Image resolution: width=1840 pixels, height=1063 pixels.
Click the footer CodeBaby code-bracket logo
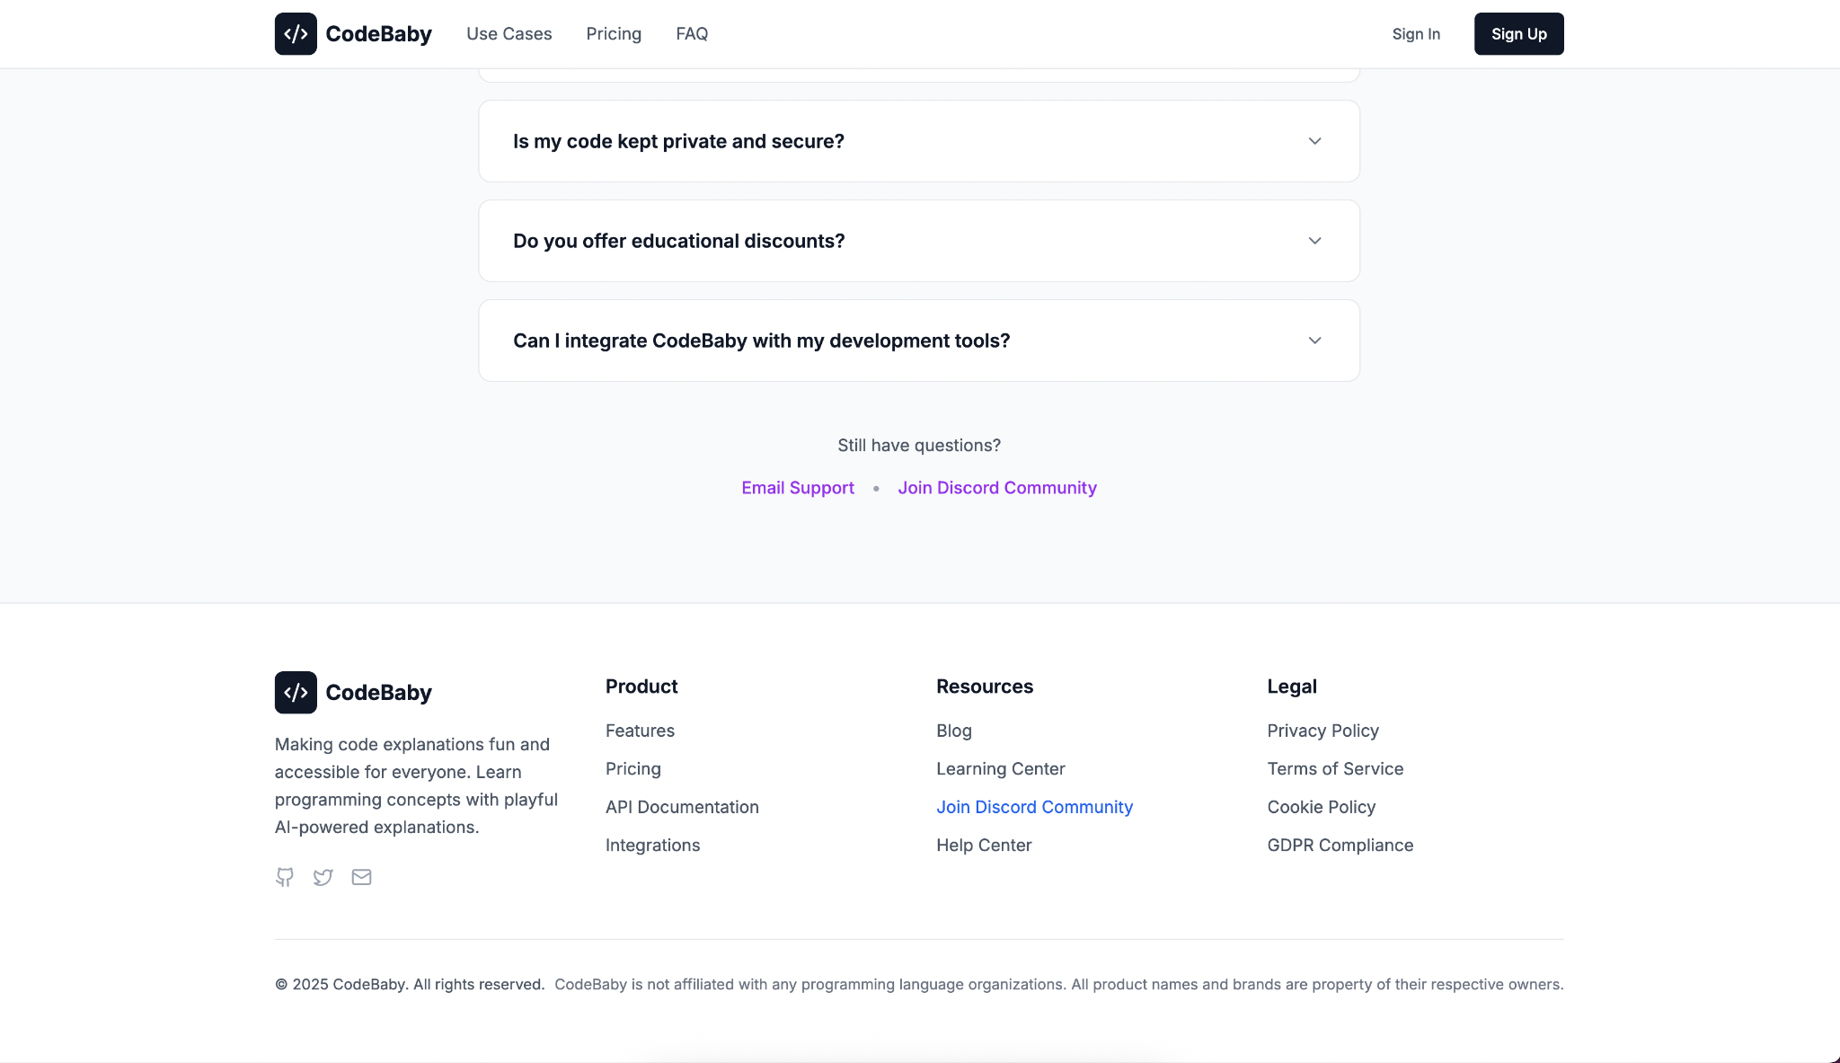[x=296, y=693]
